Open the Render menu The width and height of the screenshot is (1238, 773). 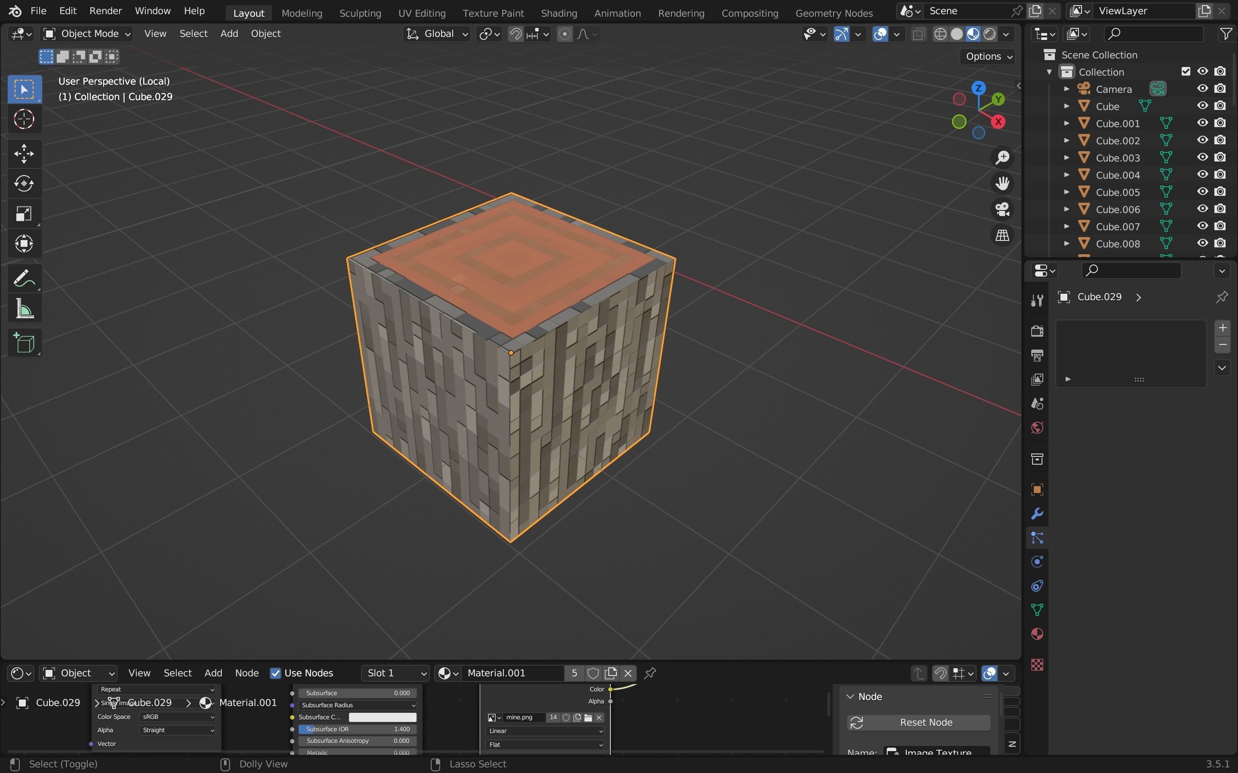click(x=105, y=11)
